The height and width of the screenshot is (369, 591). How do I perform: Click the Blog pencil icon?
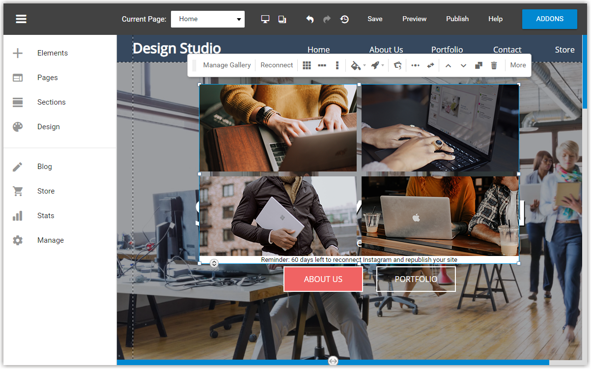tap(18, 167)
